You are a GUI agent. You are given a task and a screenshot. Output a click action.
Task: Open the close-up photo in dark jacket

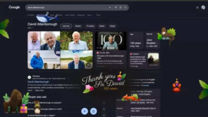(50, 41)
